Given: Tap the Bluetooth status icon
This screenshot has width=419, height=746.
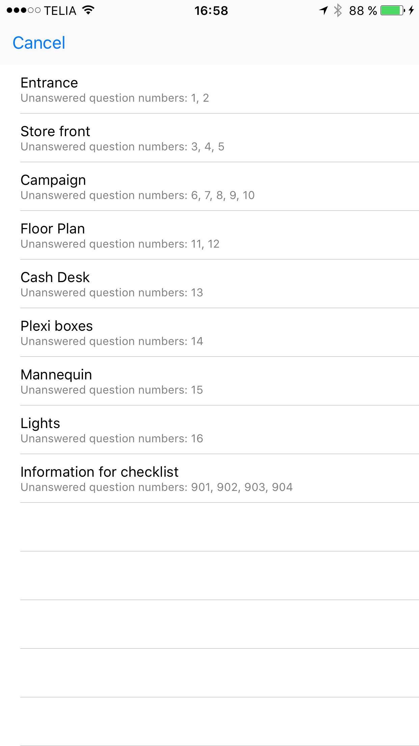Looking at the screenshot, I should coord(338,10).
